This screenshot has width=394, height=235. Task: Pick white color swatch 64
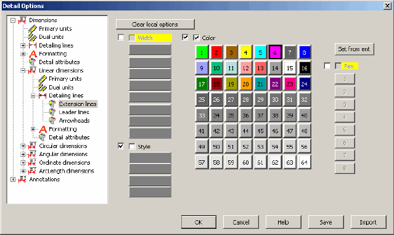click(x=305, y=162)
